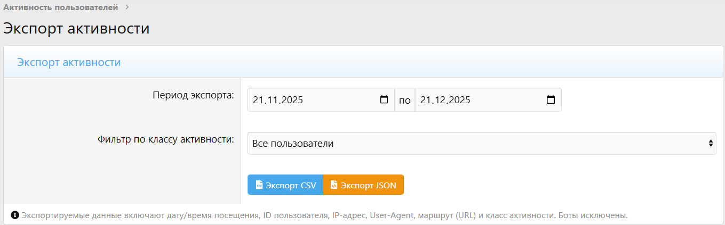Expand the activity class filter dropdown
The image size is (725, 225).
(481, 144)
